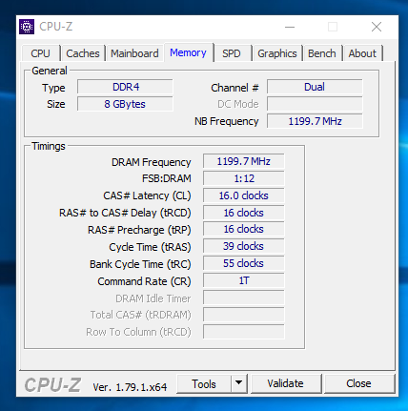Switch to the CPU tab
Screen dimensions: 408x411
[41, 53]
